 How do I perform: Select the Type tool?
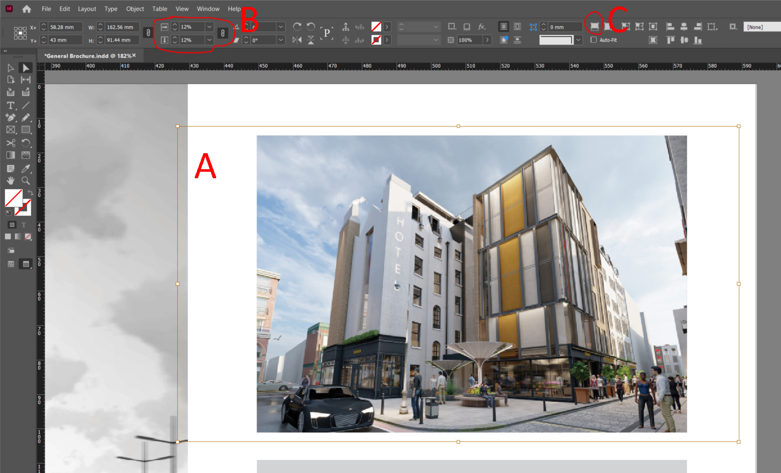click(11, 105)
